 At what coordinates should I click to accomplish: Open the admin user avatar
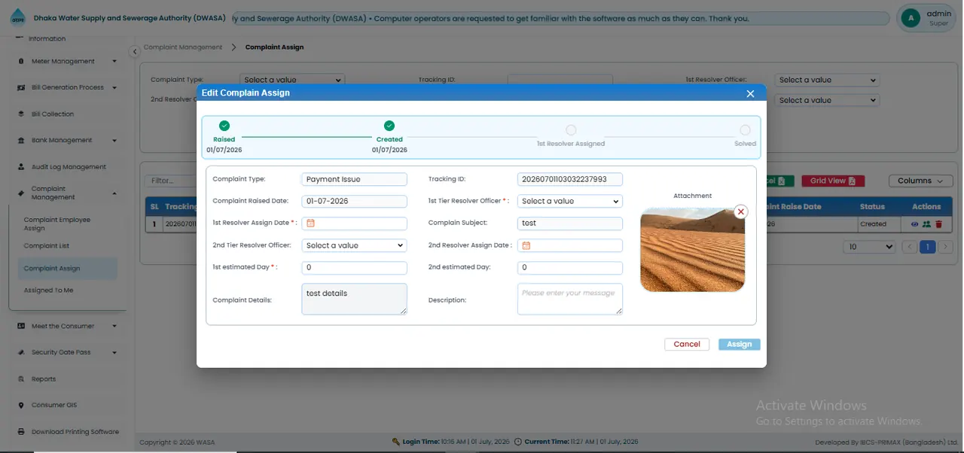911,18
